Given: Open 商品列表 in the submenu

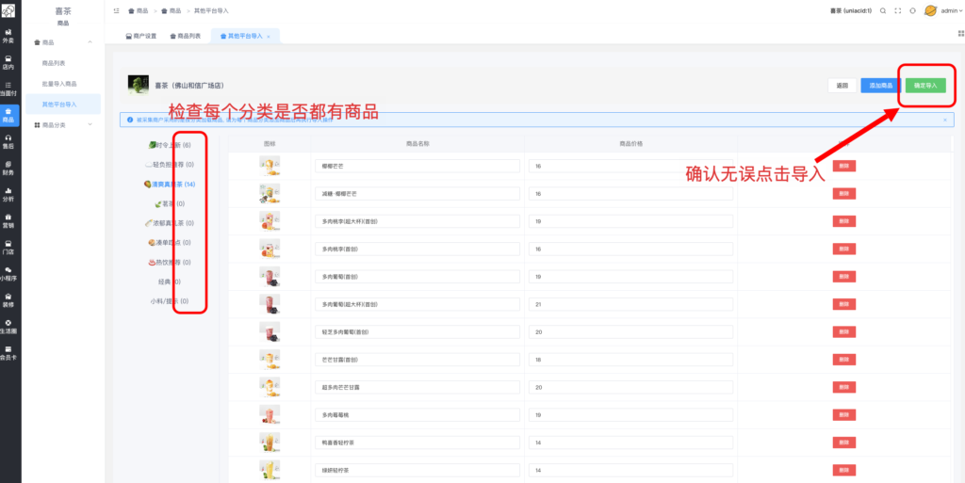Looking at the screenshot, I should (x=54, y=63).
